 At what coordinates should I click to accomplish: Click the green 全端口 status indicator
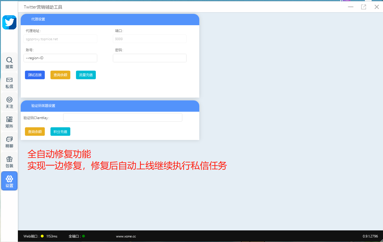click(x=84, y=236)
